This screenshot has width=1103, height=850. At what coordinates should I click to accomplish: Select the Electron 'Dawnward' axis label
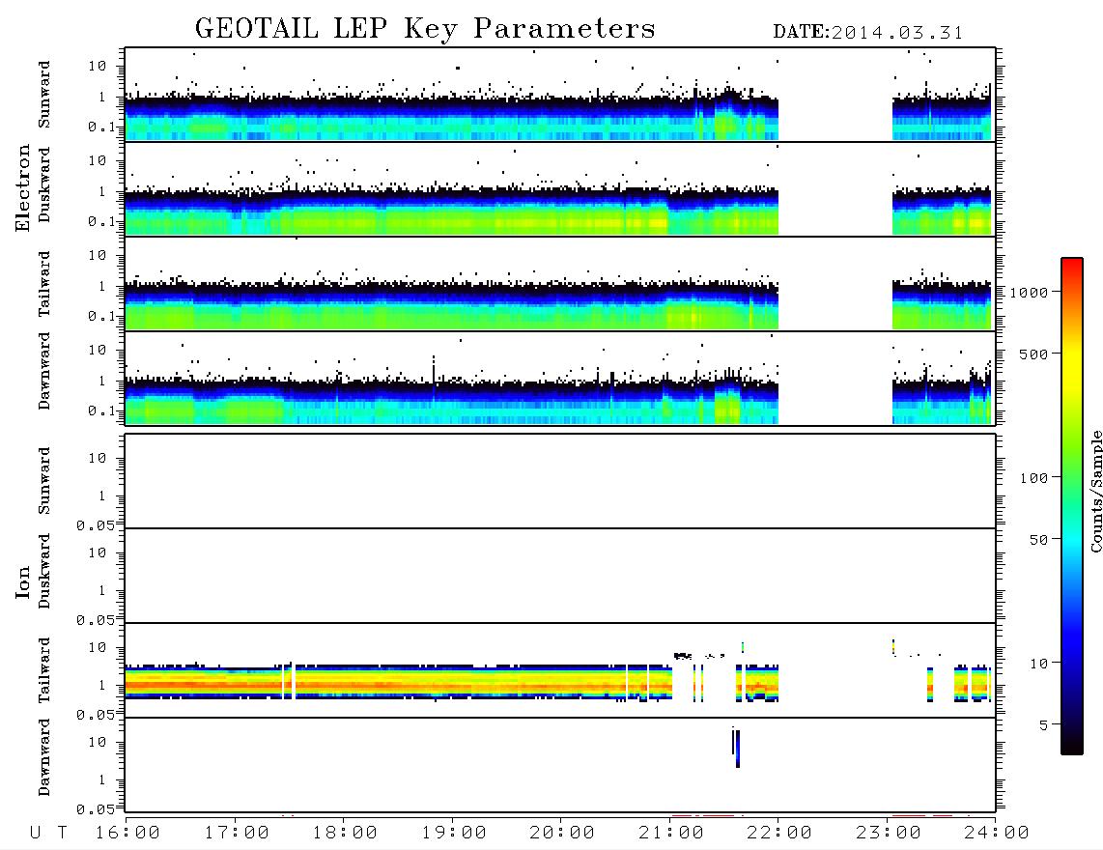point(43,372)
